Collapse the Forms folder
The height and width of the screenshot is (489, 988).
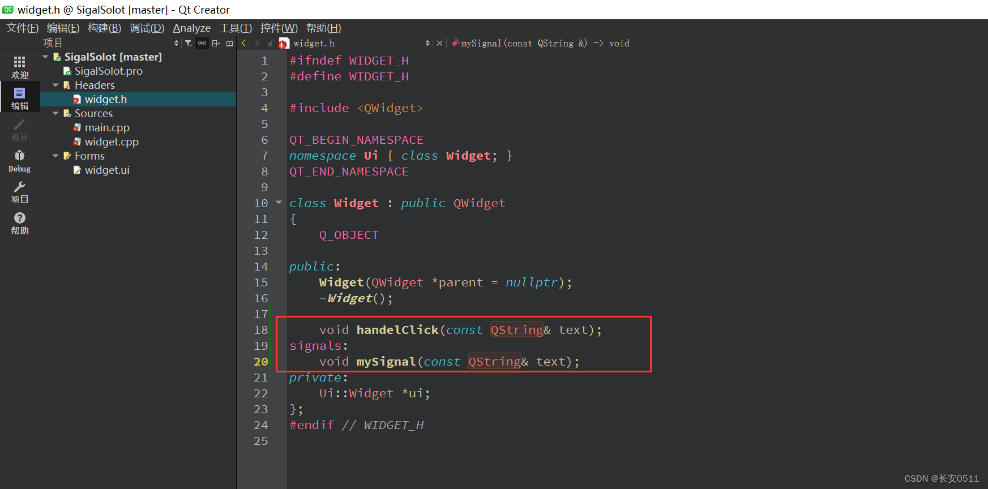(55, 156)
